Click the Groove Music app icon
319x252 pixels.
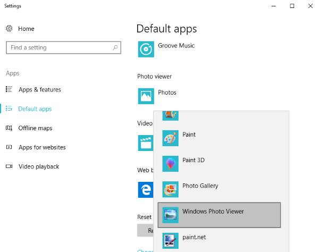tap(146, 49)
